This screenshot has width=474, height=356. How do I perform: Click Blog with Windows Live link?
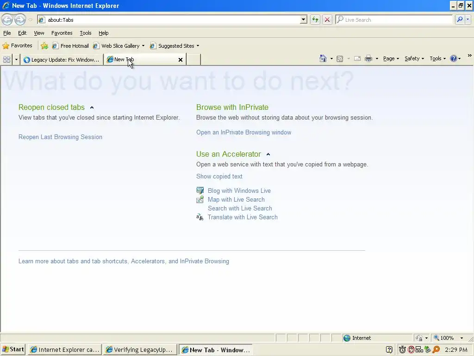click(239, 191)
